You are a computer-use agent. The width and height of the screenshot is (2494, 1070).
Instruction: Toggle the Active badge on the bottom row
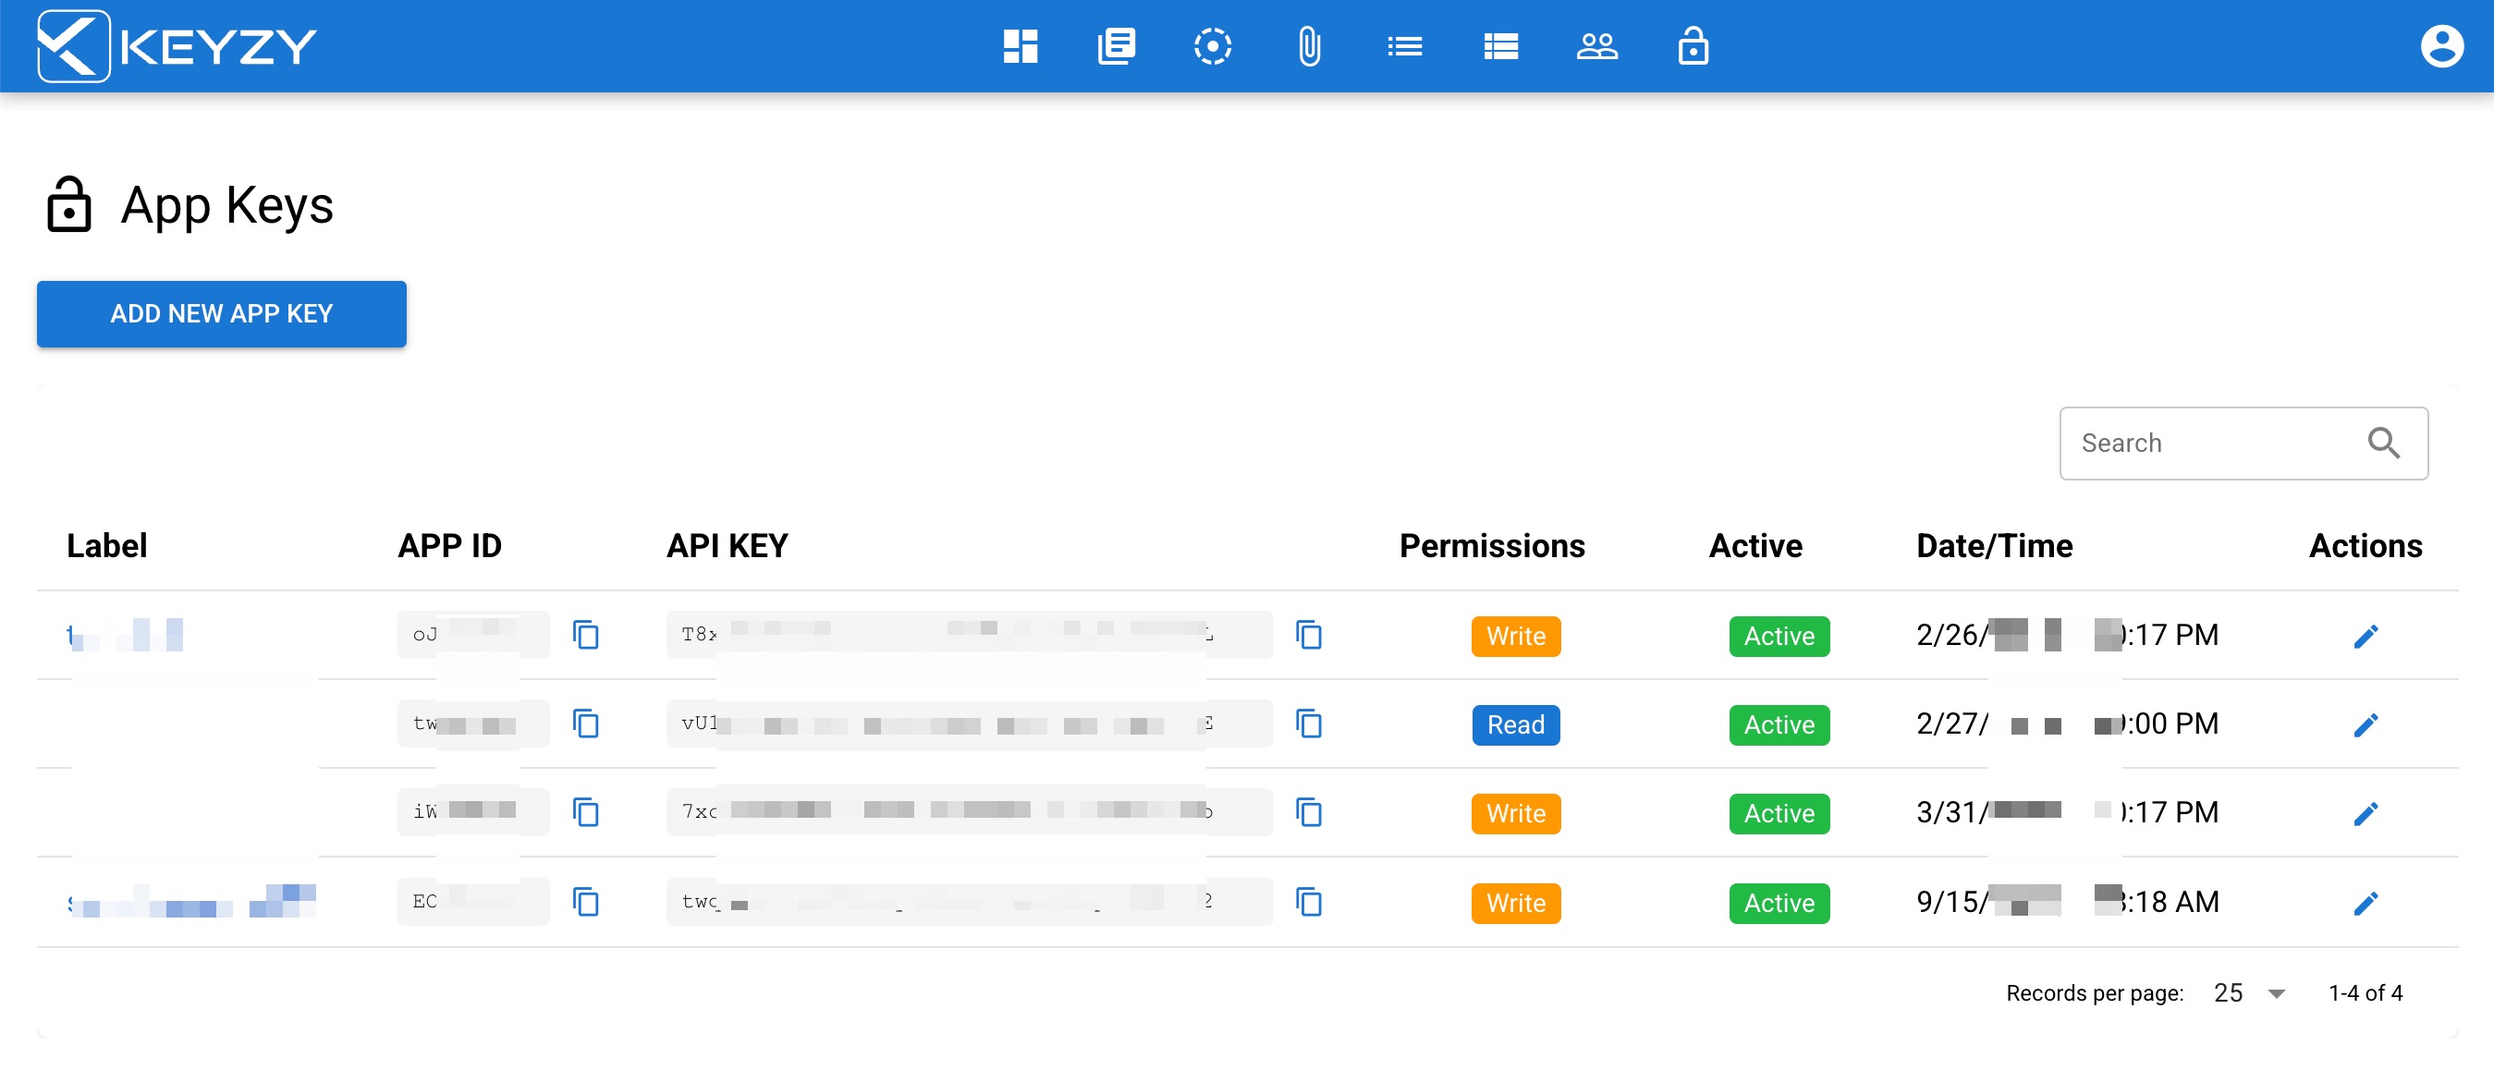[x=1779, y=903]
